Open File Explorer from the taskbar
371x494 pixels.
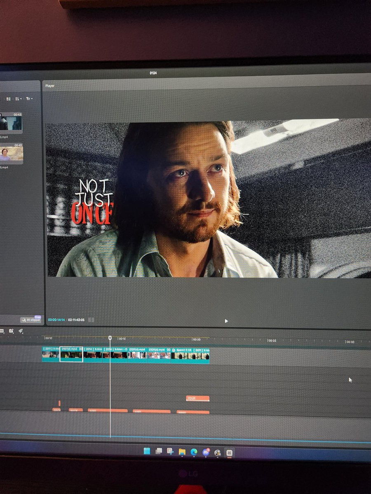coord(182,452)
